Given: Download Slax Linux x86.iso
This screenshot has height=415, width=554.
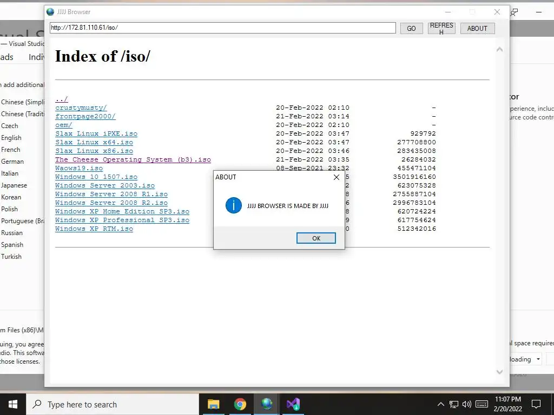Looking at the screenshot, I should (94, 151).
